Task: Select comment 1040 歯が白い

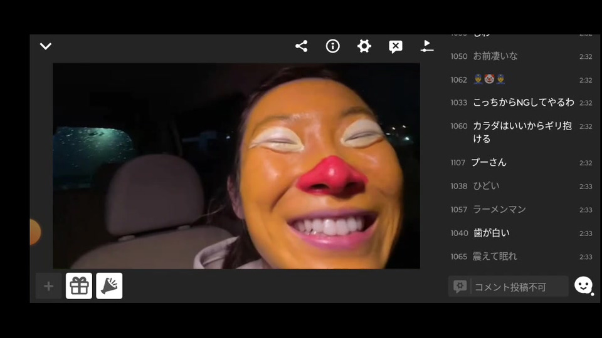Action: tap(521, 233)
